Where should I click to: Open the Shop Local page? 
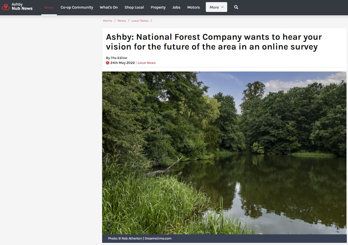[134, 7]
